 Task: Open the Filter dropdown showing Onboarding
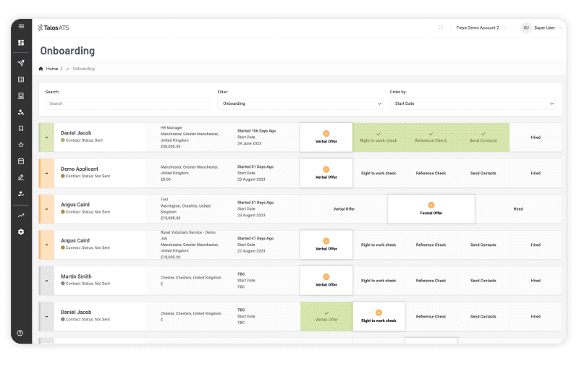coord(300,103)
